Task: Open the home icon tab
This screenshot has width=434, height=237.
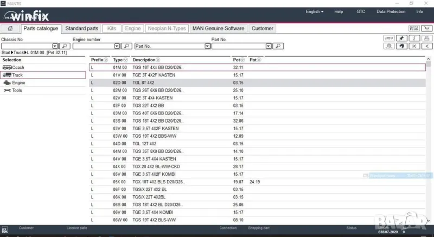Action: [10, 29]
